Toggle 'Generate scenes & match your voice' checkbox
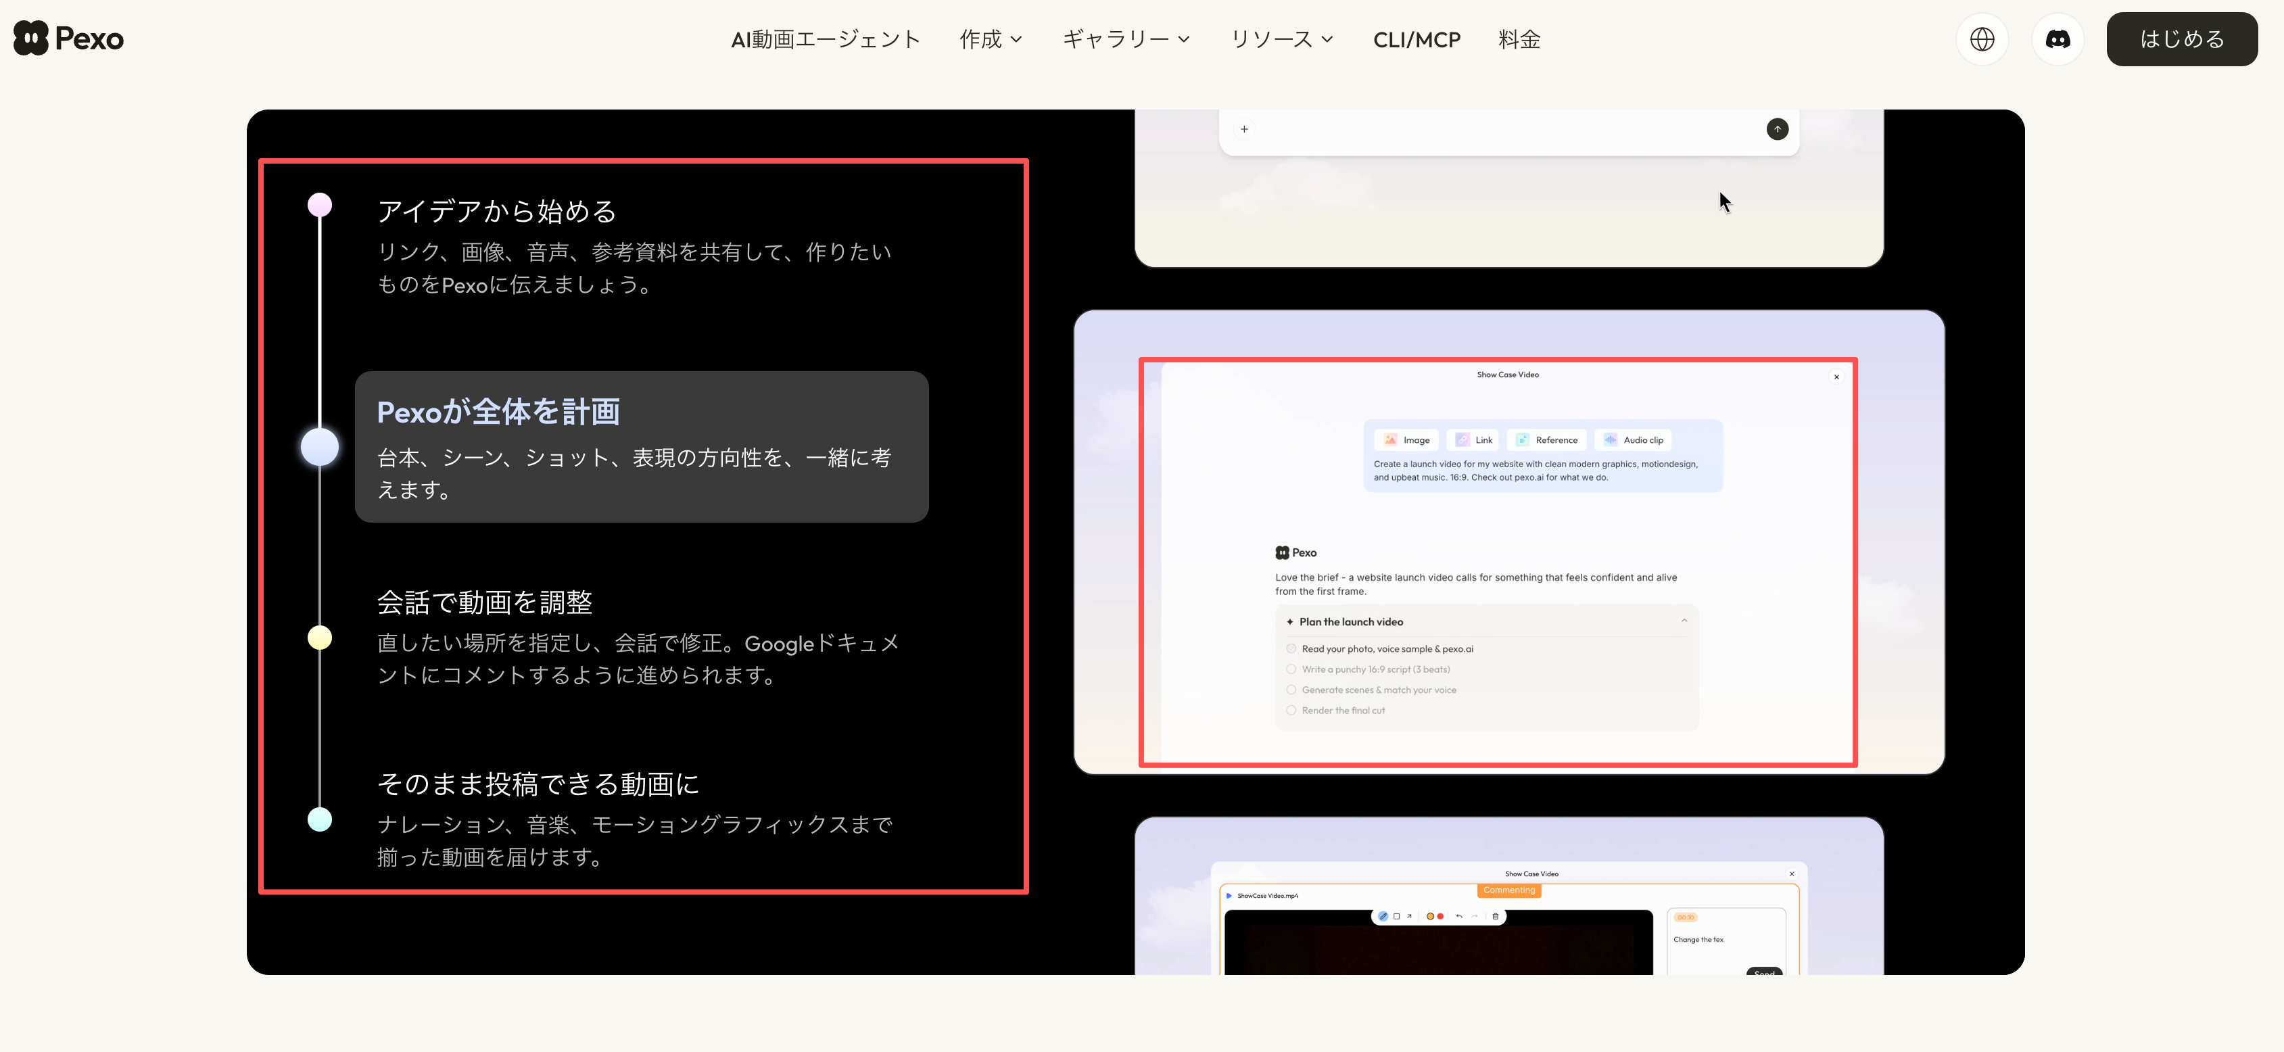The width and height of the screenshot is (2284, 1052). 1291,690
